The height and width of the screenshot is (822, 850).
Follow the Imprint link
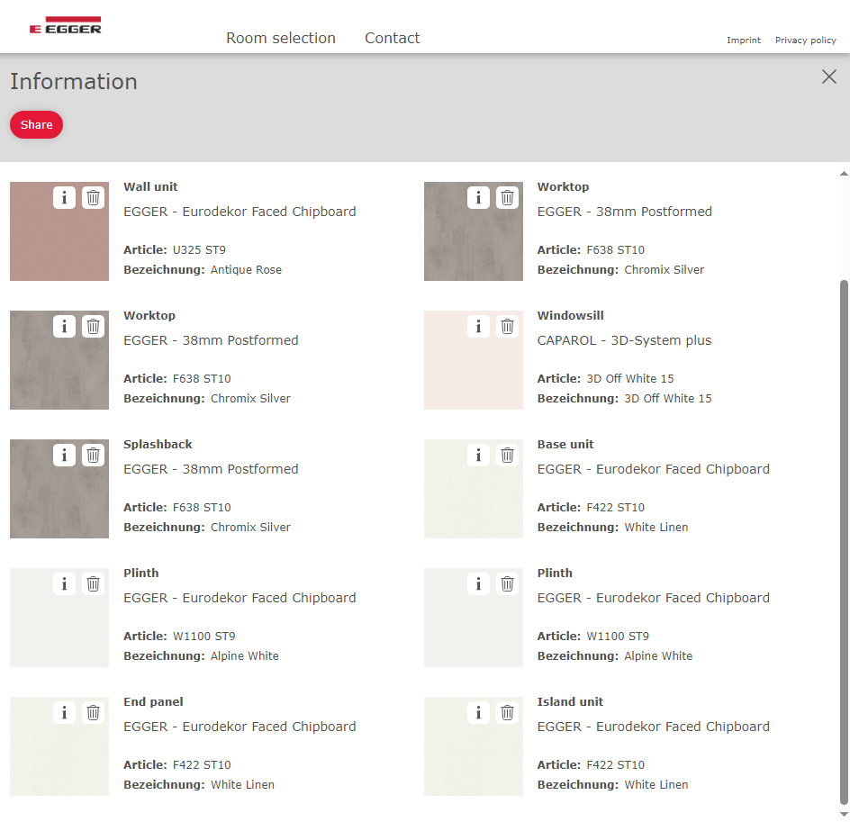tap(743, 41)
